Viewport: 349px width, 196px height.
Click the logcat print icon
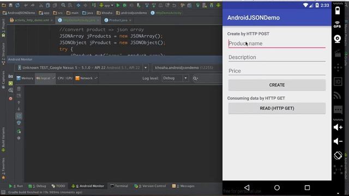pos(19,122)
